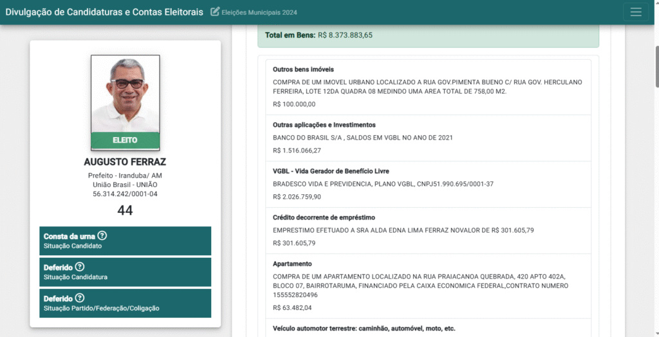The height and width of the screenshot is (337, 659).
Task: Open the hamburger navigation menu
Action: pyautogui.click(x=636, y=12)
